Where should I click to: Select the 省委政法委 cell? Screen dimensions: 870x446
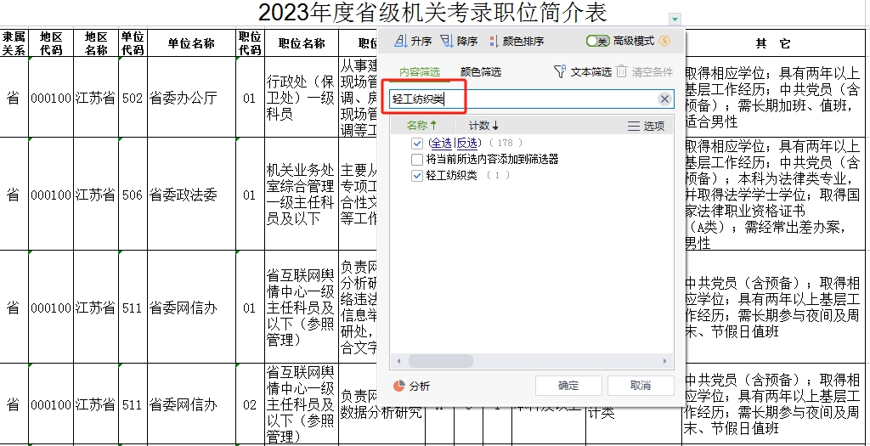191,195
